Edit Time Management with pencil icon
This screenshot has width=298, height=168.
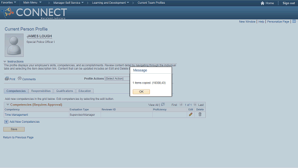(x=190, y=114)
